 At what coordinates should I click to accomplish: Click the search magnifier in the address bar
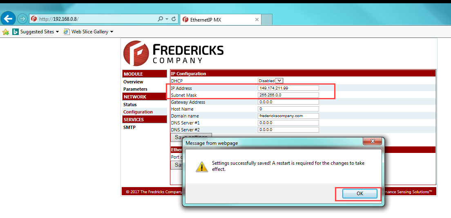(x=161, y=19)
